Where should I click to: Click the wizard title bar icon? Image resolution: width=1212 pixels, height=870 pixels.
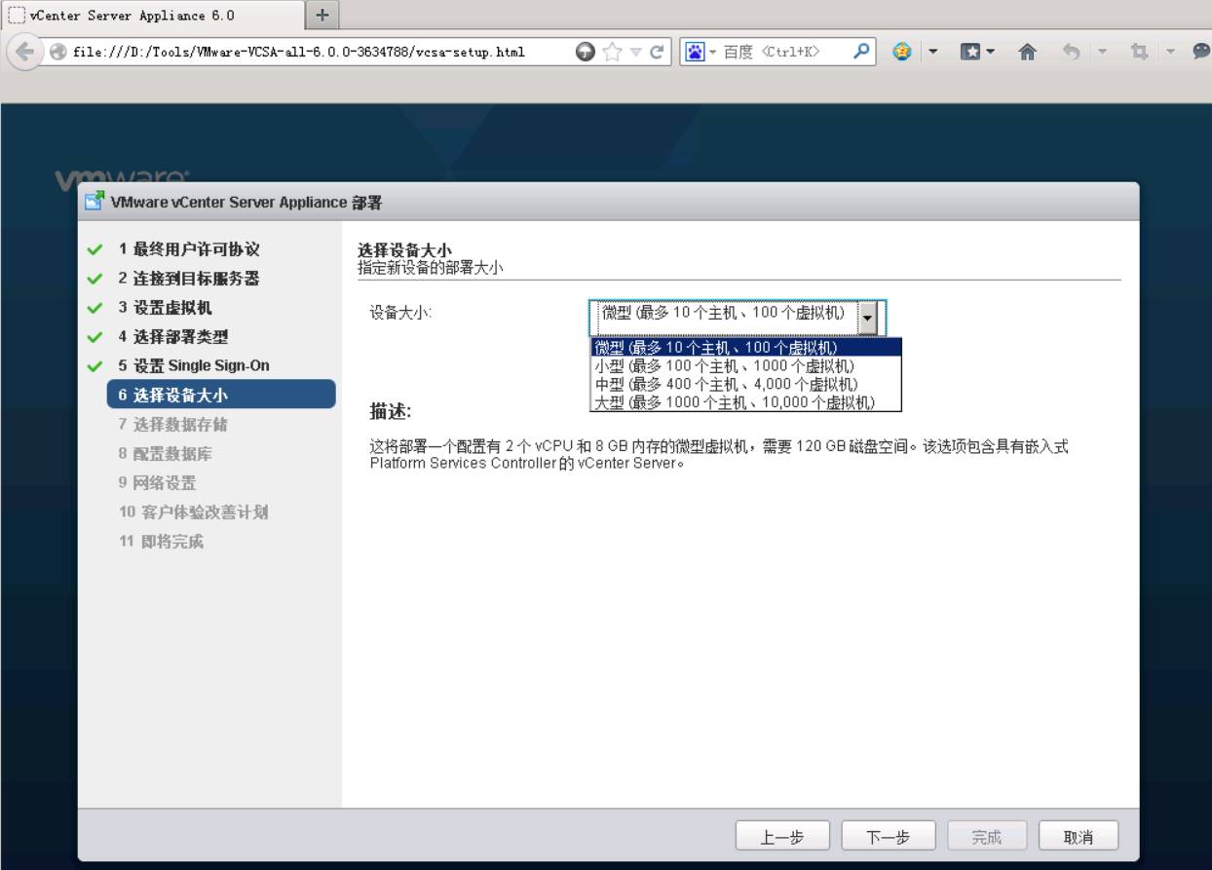(94, 203)
